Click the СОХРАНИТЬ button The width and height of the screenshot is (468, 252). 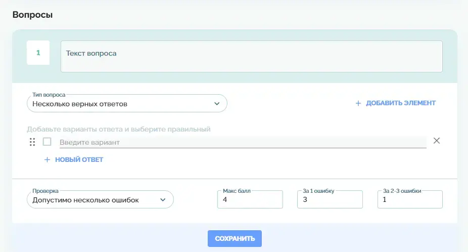(235, 238)
